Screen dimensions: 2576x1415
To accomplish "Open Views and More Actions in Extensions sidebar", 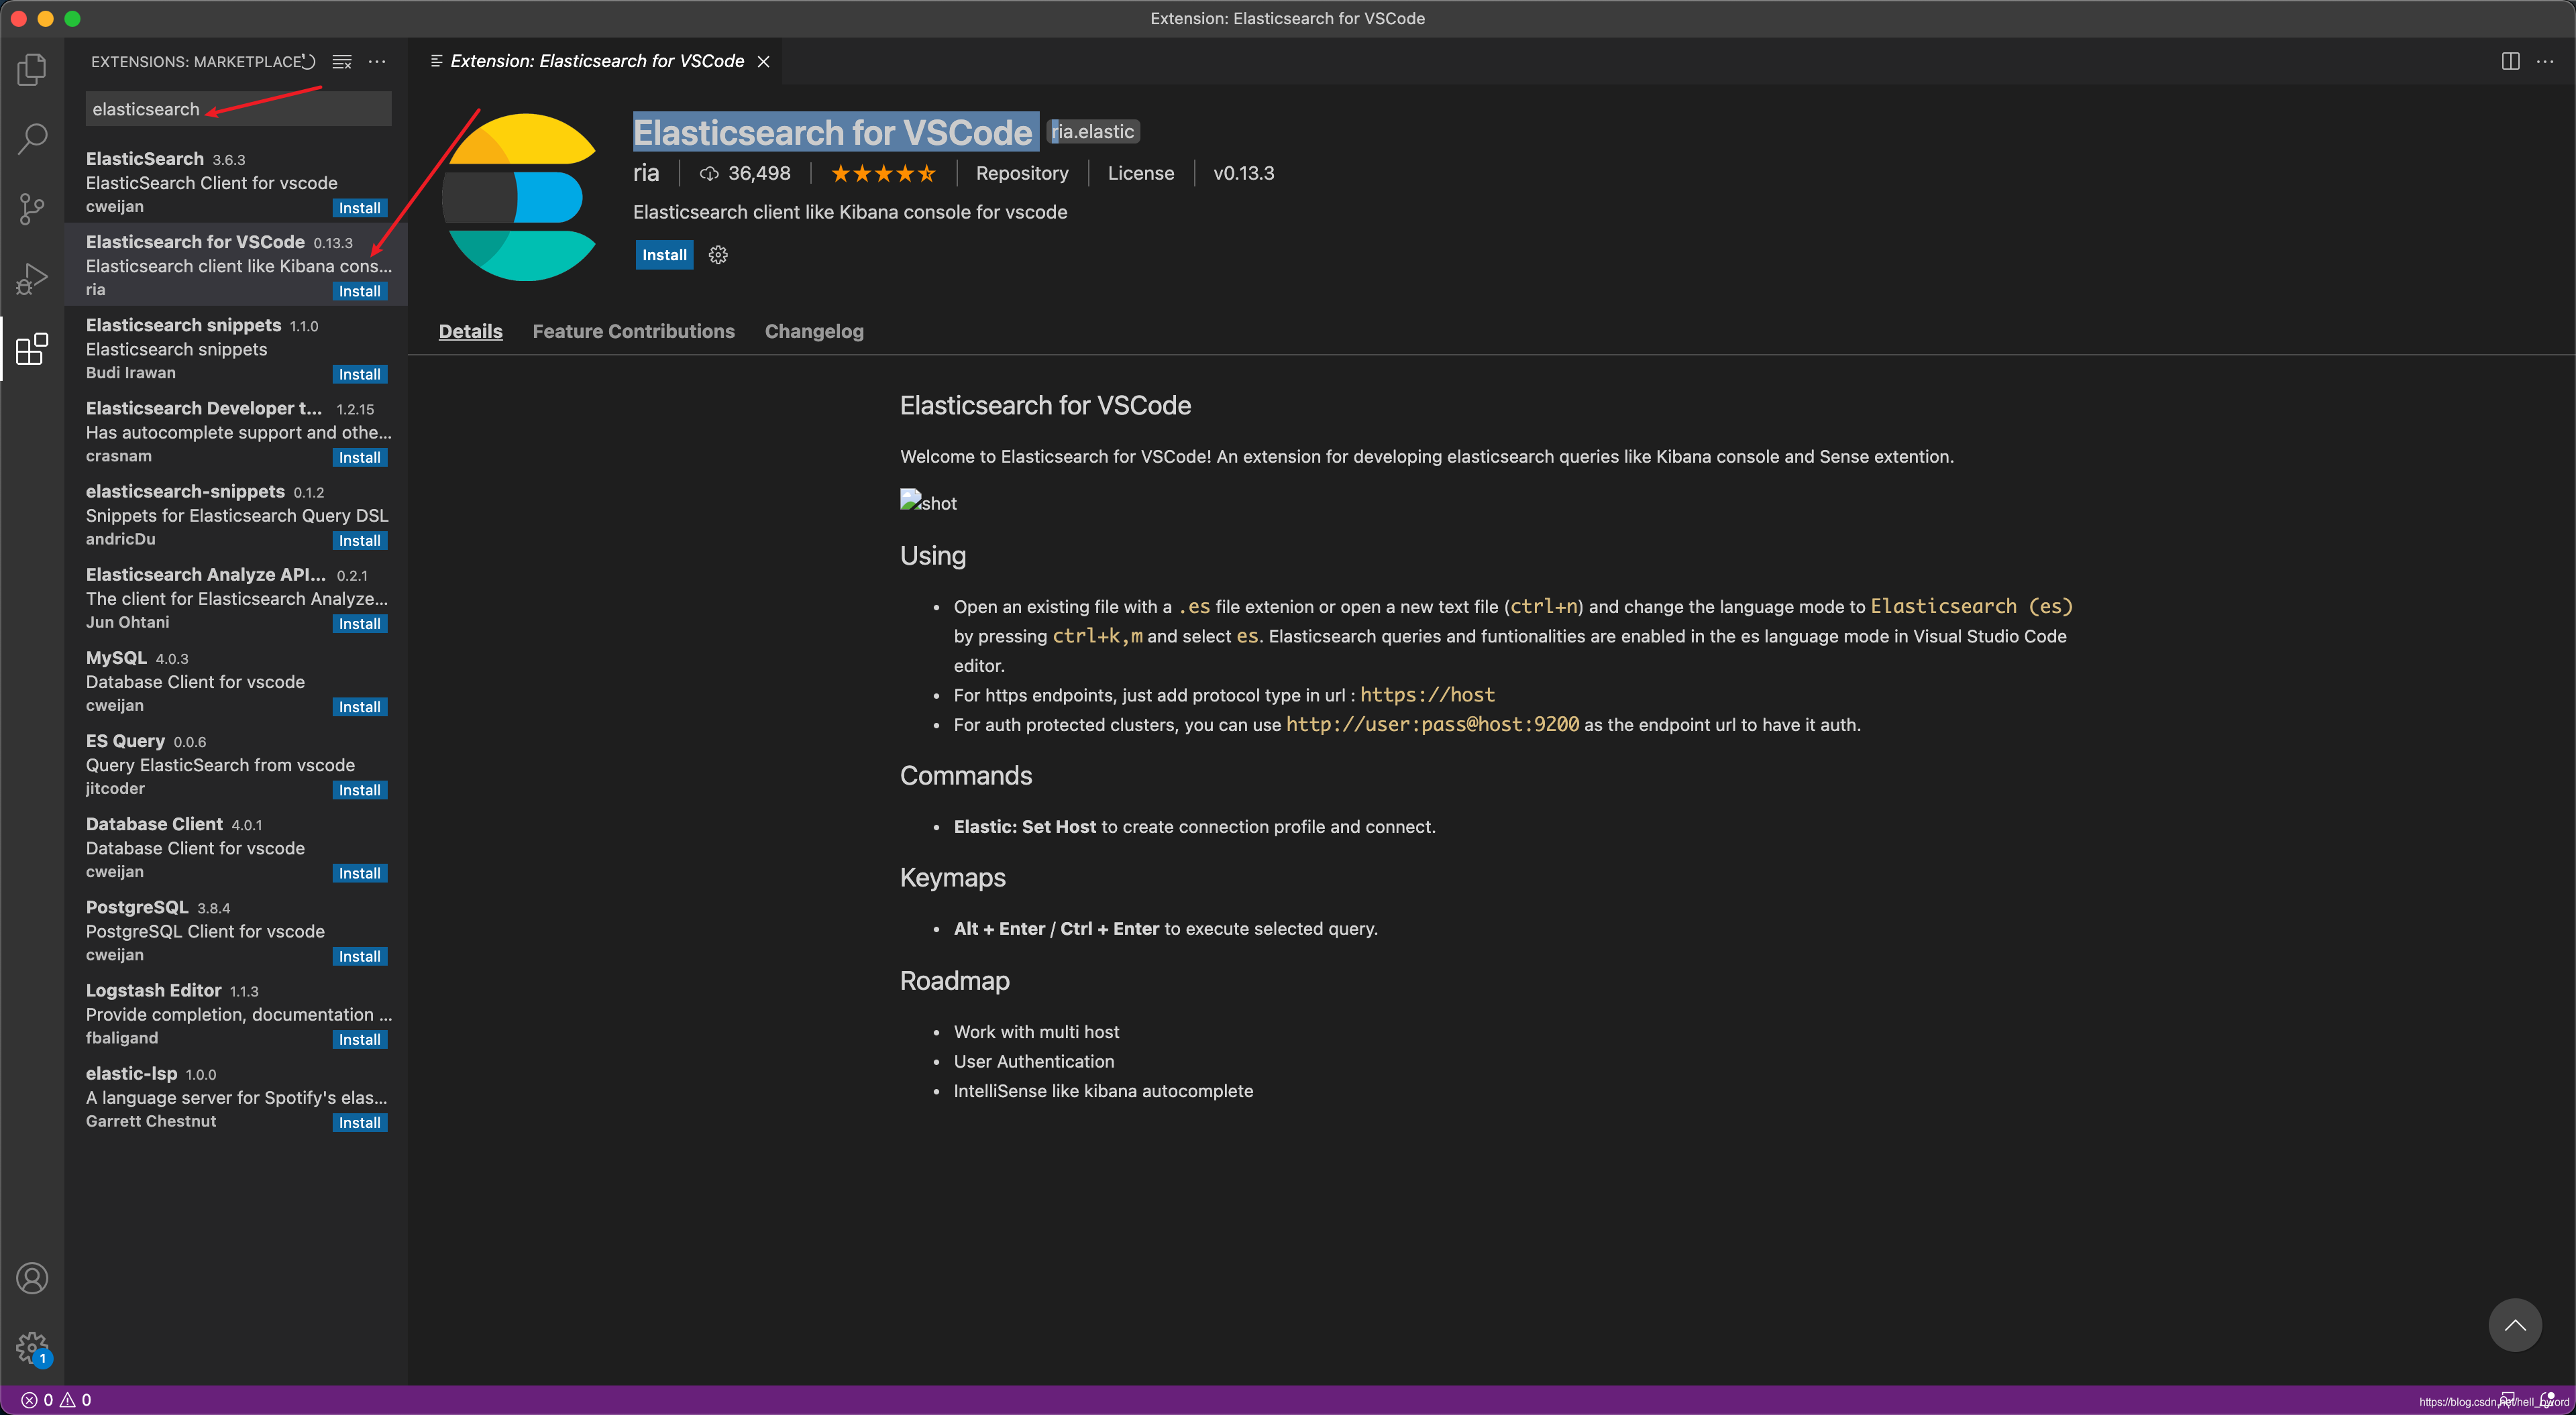I will (377, 62).
